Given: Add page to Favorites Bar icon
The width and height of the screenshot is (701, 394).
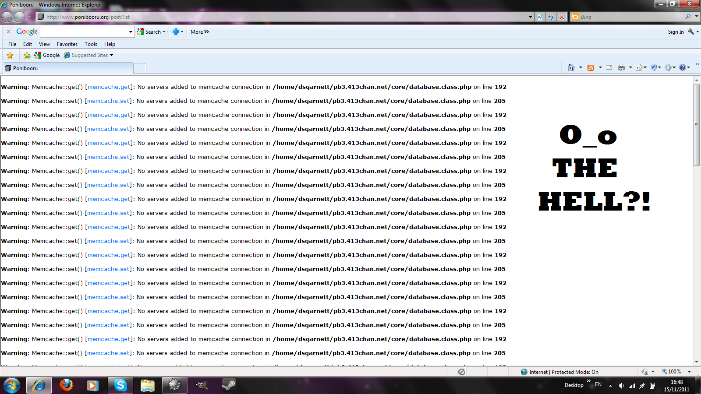Looking at the screenshot, I should pos(27,55).
